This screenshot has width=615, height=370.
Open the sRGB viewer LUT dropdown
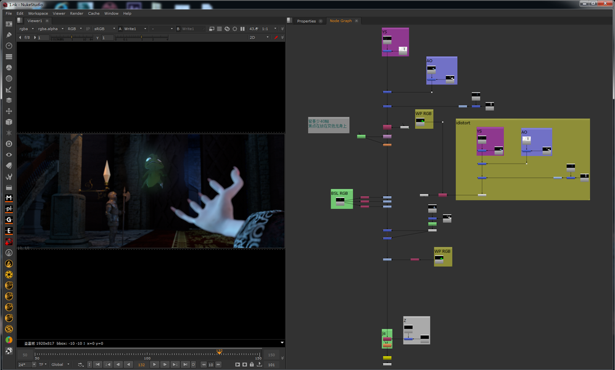[x=104, y=28]
